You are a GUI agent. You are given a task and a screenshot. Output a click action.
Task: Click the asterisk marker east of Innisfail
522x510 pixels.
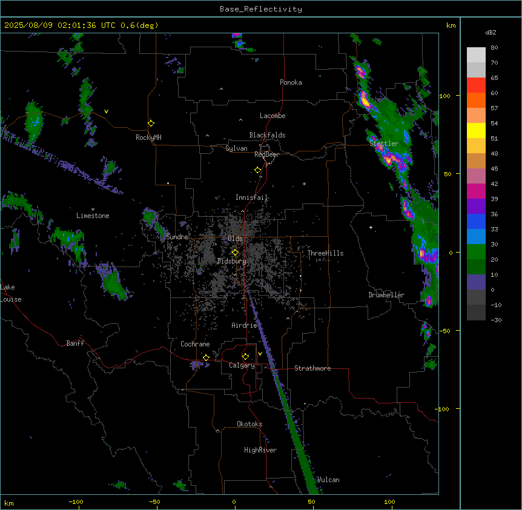coord(304,184)
